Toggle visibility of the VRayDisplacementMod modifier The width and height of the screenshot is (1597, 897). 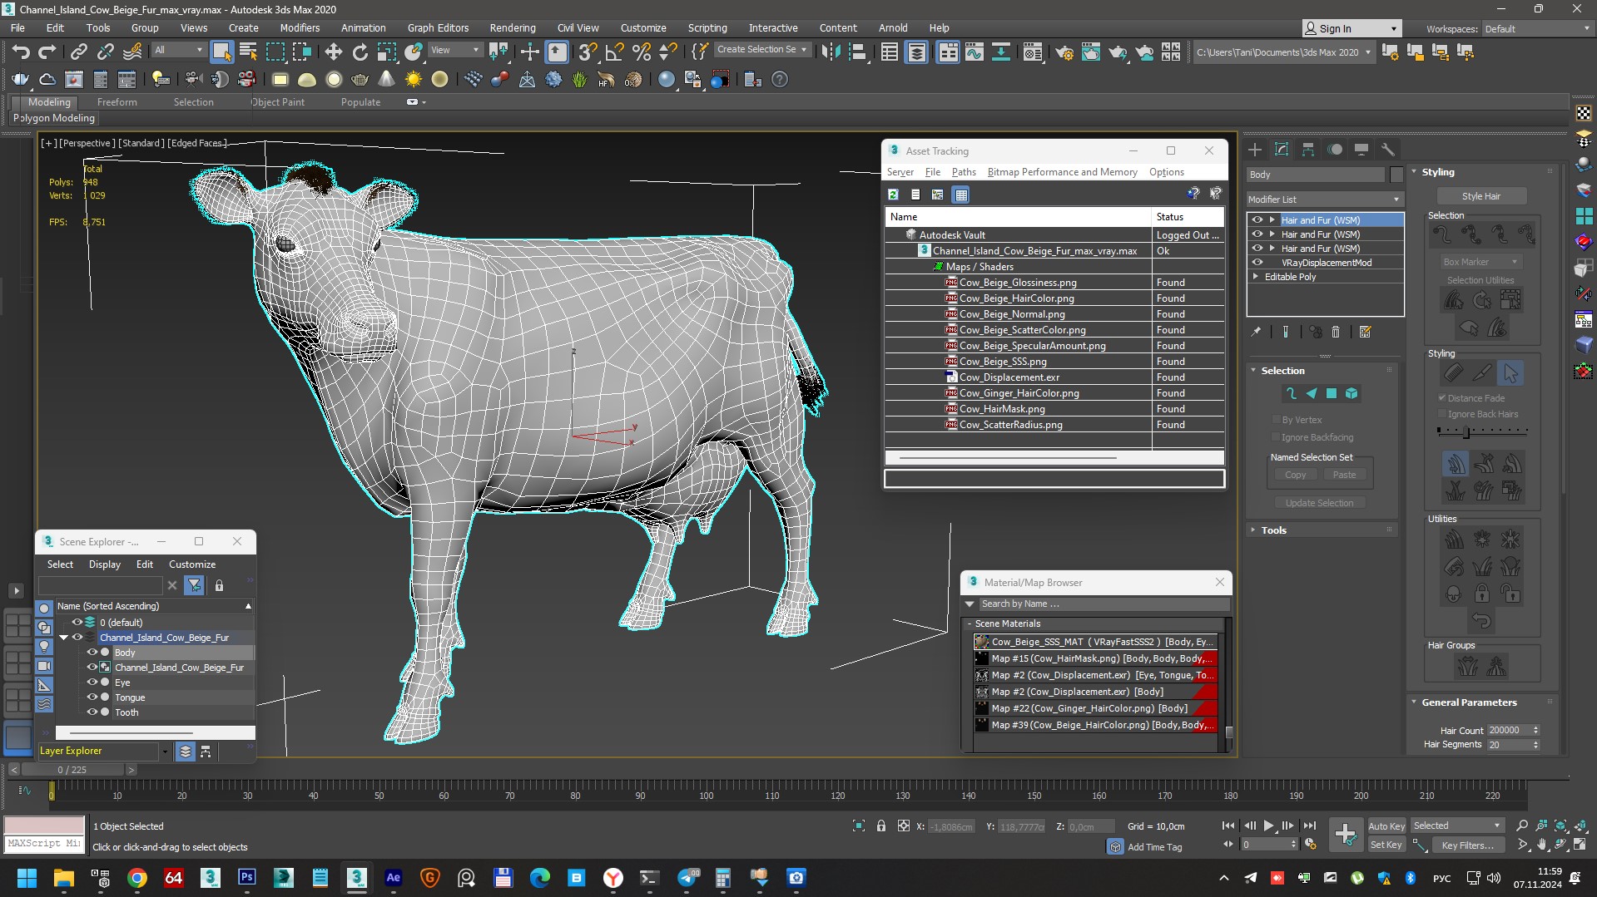(1257, 263)
